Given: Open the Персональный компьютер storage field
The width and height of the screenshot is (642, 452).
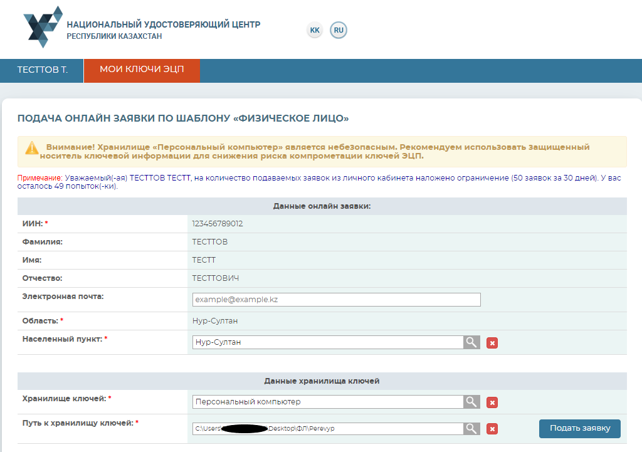Looking at the screenshot, I should [x=327, y=402].
